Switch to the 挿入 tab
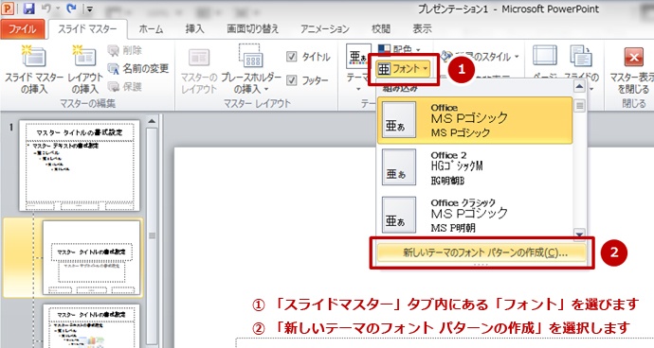Viewport: 654px width, 348px height. point(194,28)
